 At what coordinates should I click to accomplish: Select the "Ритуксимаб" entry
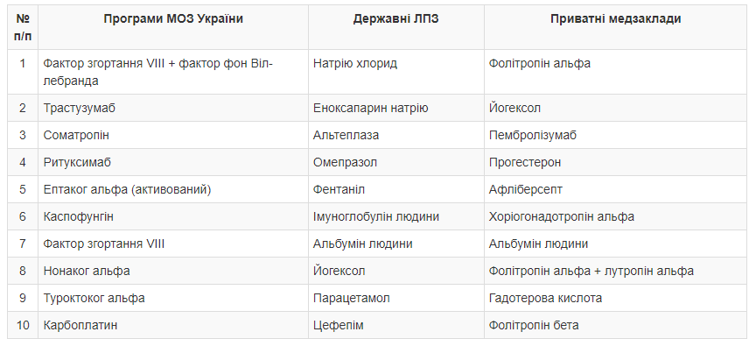click(x=77, y=163)
